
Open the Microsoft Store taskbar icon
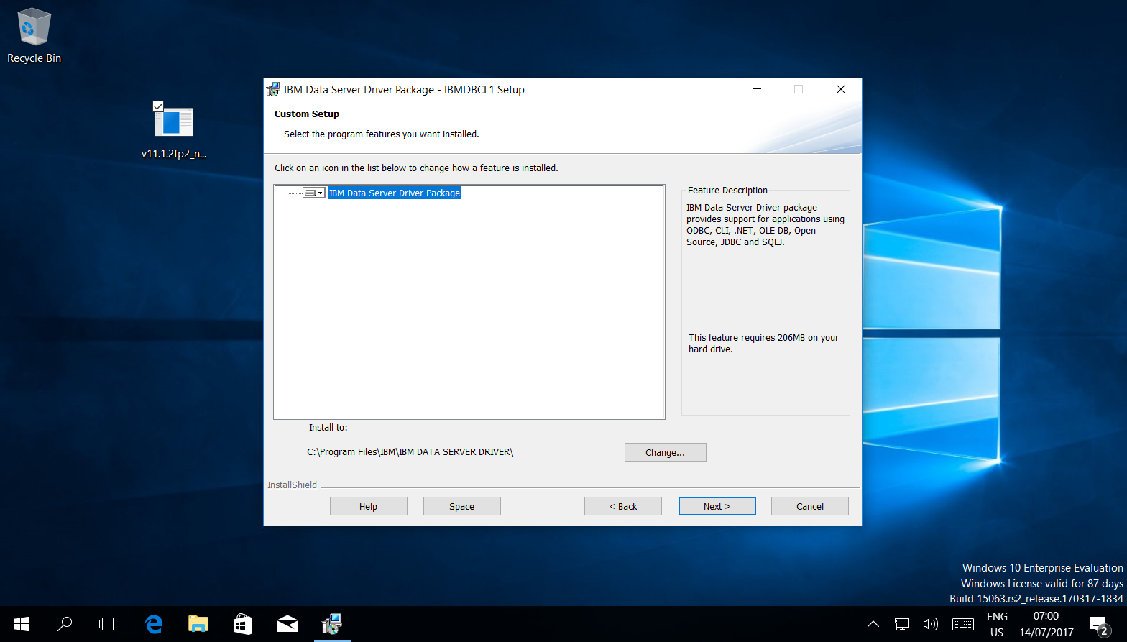click(x=243, y=623)
